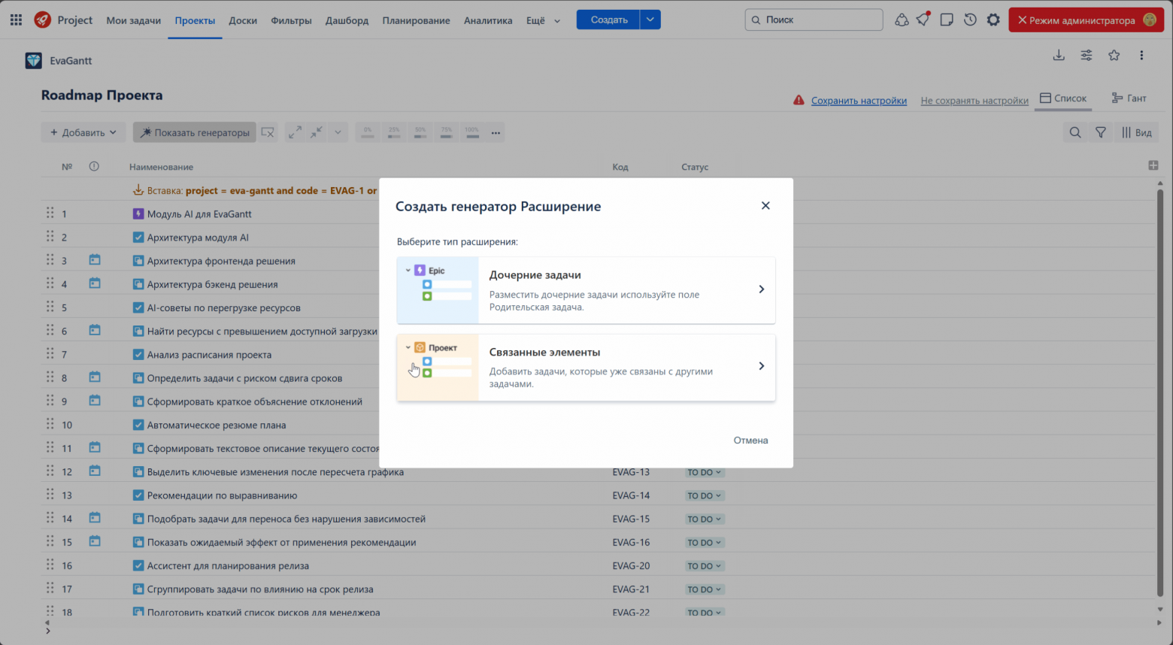Open the Фильтры menu item

tap(291, 20)
